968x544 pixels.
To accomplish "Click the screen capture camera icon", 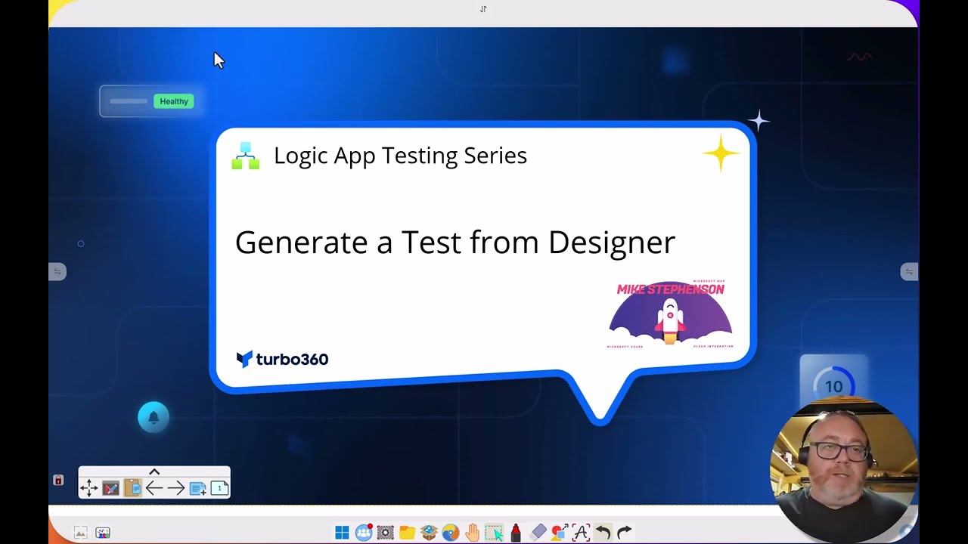I will tap(386, 533).
